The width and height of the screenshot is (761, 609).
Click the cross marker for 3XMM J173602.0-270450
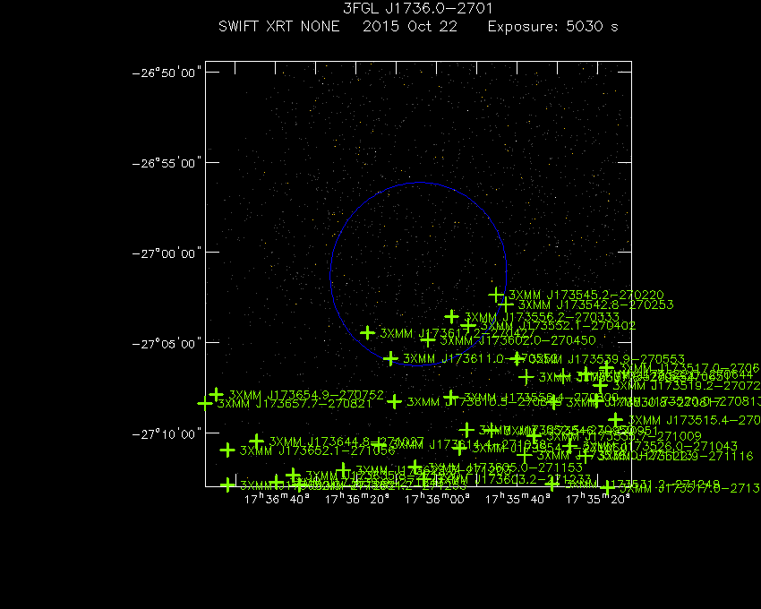pos(428,340)
